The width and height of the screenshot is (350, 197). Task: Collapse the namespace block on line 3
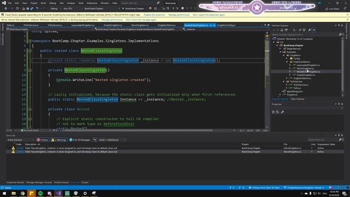30,41
